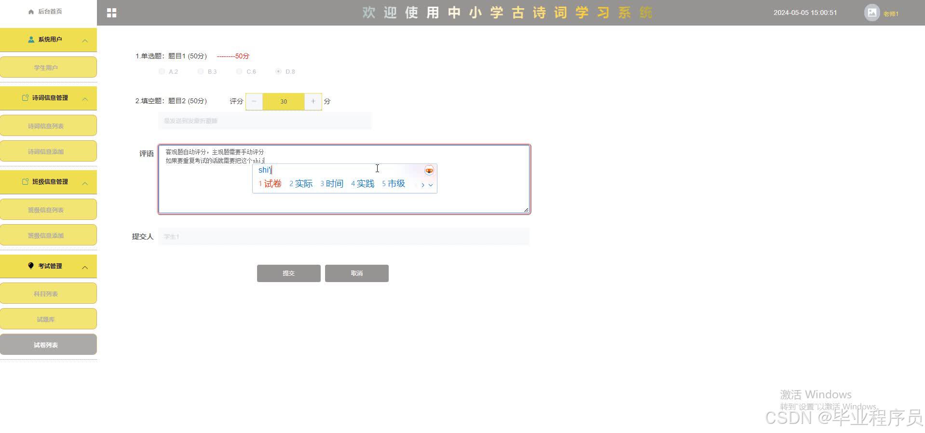Collapse the 考试管理 menu chevron
925x433 pixels.
pyautogui.click(x=85, y=267)
